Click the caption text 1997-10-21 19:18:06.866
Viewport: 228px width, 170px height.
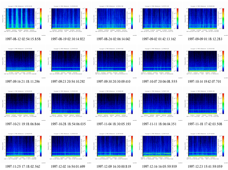23,124
